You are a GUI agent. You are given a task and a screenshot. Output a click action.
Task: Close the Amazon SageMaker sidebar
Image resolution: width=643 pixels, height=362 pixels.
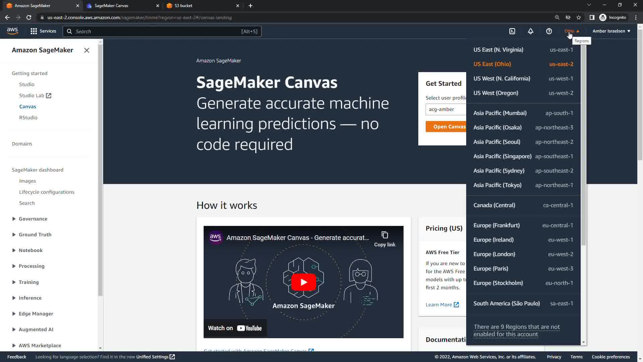click(x=87, y=50)
